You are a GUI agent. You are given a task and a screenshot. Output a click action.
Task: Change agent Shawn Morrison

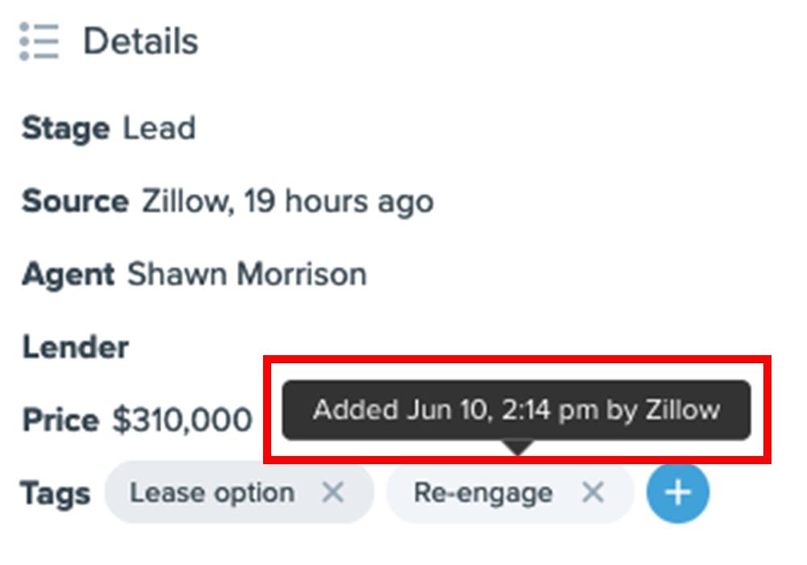tap(247, 274)
